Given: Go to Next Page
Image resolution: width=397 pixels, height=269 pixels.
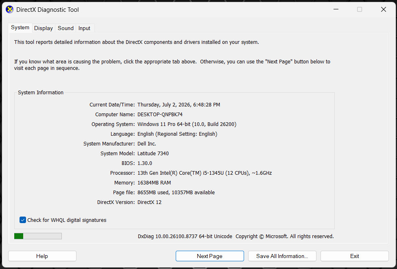Looking at the screenshot, I should (x=209, y=256).
